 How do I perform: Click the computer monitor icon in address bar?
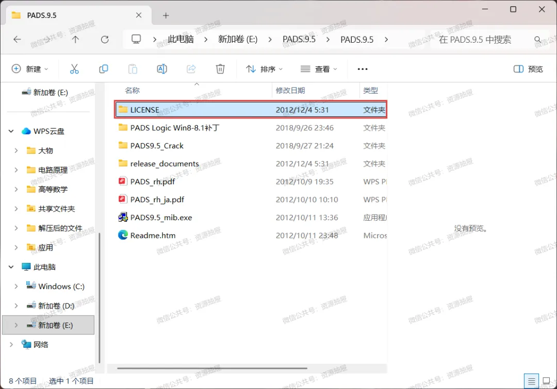point(136,39)
